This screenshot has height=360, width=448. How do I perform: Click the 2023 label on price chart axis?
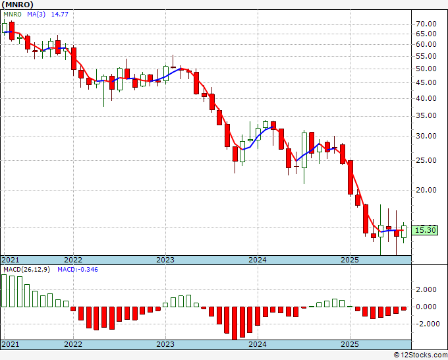pyautogui.click(x=165, y=260)
